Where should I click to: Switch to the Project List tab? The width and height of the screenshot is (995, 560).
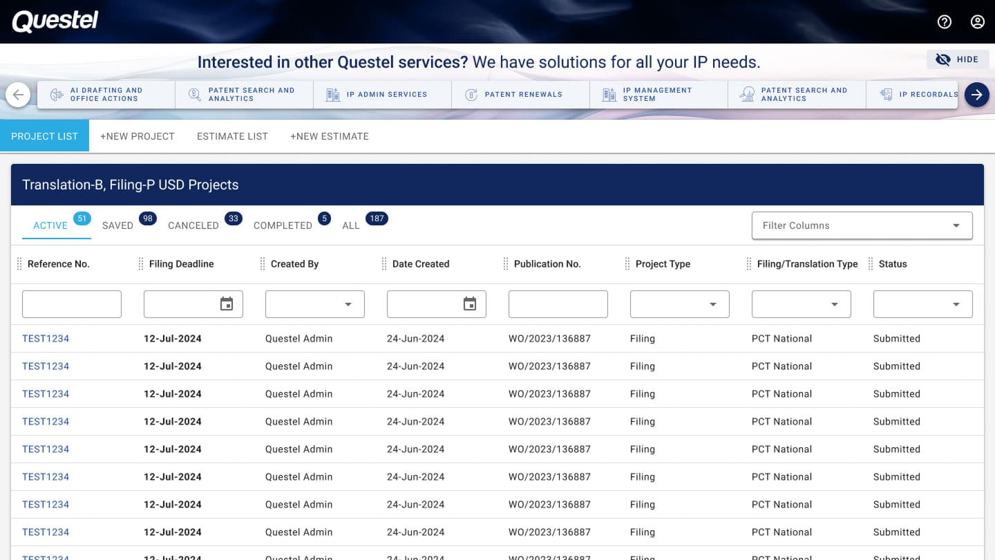(44, 136)
